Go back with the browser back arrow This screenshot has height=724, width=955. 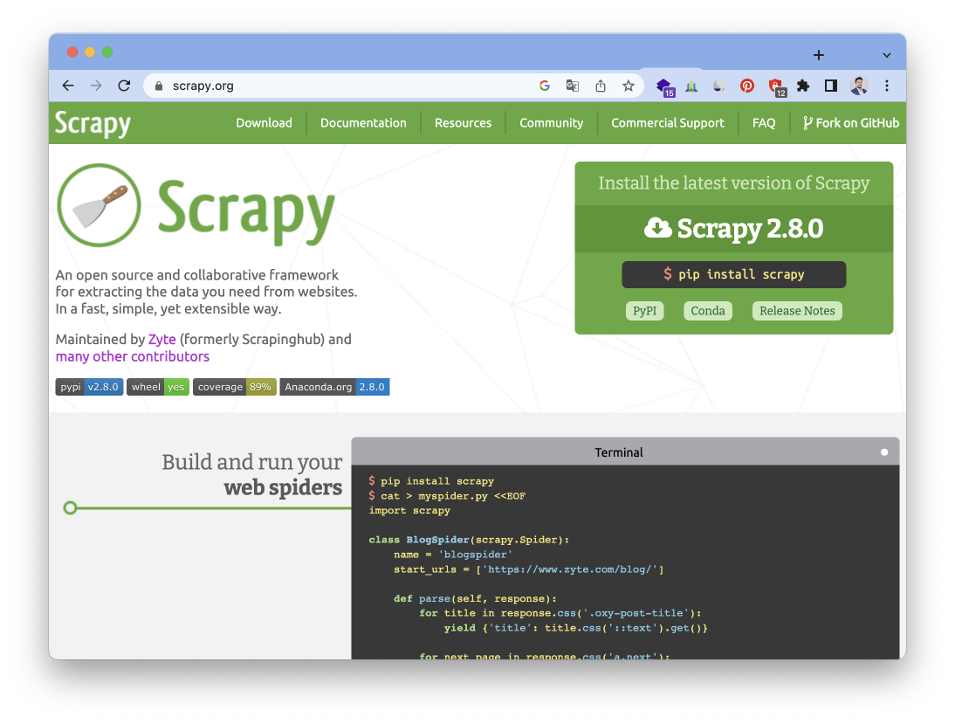pos(68,86)
